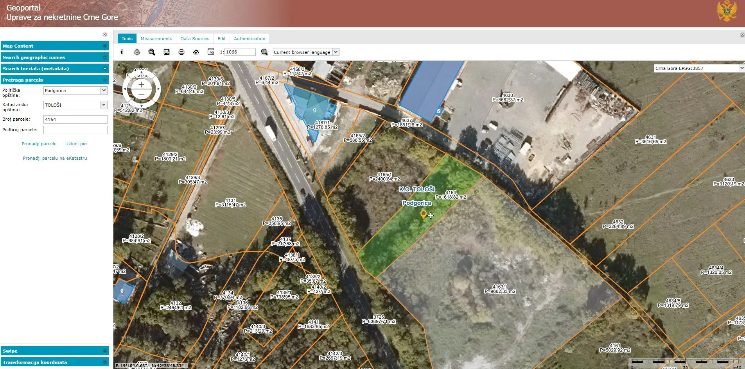Open the Log window icon

(x=211, y=52)
